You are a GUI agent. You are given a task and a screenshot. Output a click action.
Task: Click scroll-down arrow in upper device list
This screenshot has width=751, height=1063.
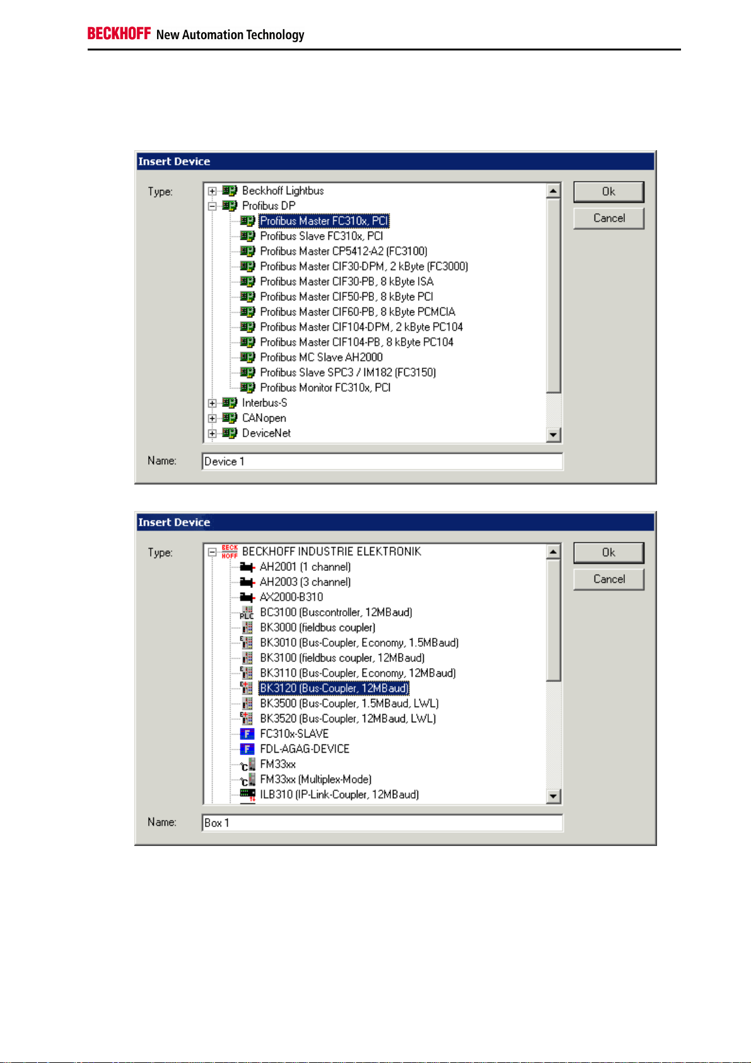tap(554, 435)
